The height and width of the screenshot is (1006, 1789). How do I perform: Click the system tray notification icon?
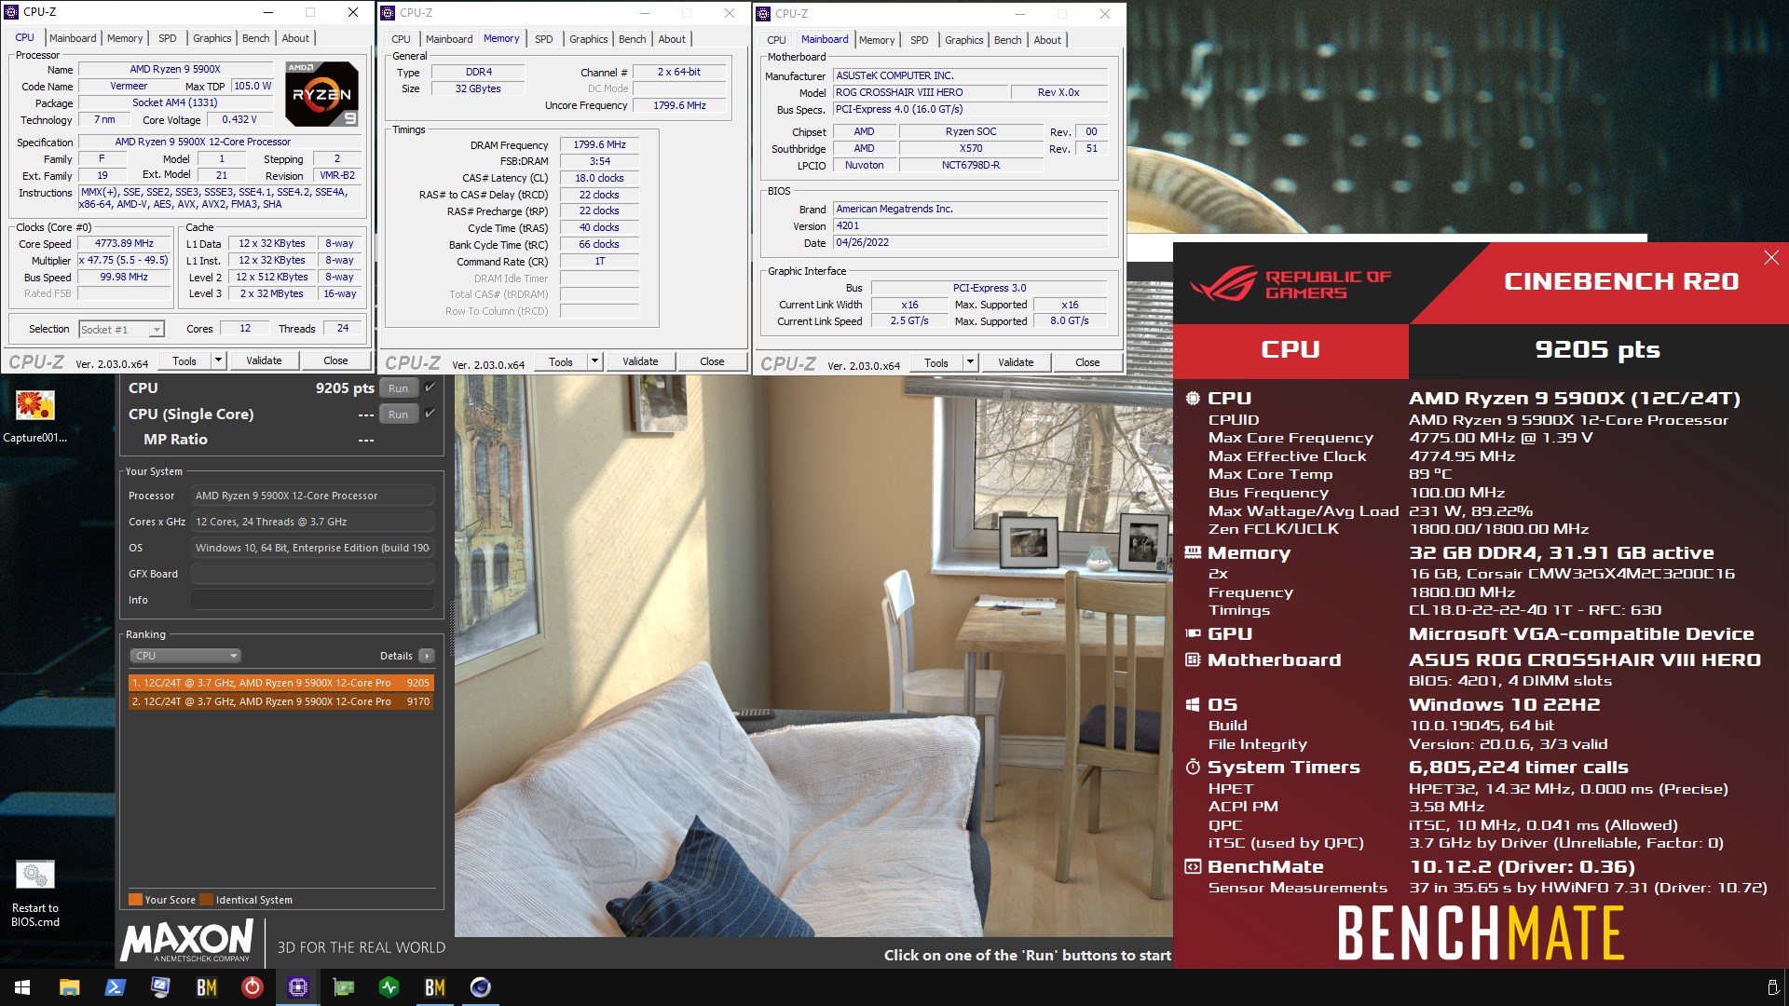click(1772, 987)
